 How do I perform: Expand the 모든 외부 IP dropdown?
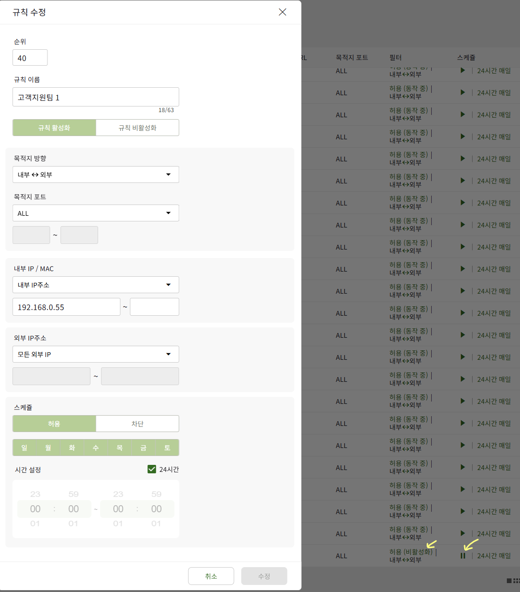[96, 354]
